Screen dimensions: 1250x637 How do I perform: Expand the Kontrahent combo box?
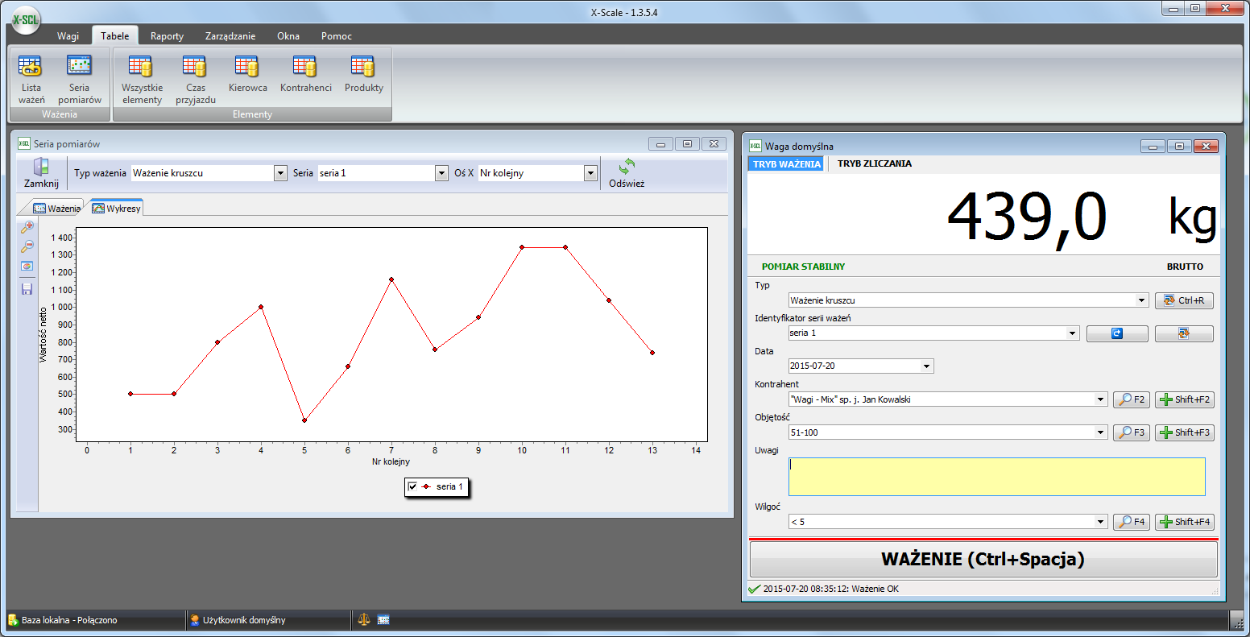(x=1101, y=399)
